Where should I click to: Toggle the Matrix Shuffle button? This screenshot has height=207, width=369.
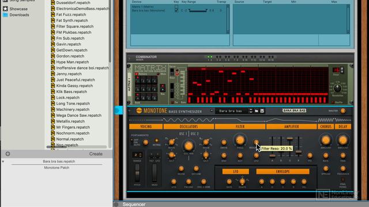coord(333,102)
